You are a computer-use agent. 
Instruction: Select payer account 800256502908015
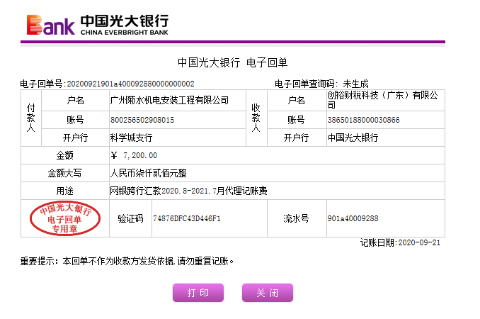[142, 120]
